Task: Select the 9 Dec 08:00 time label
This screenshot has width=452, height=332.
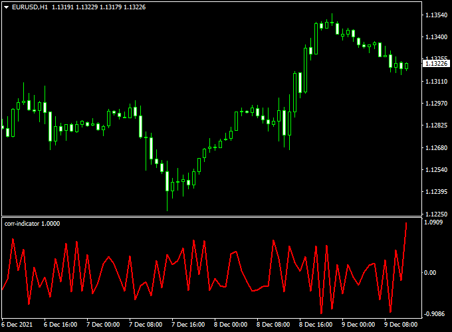Action: [x=401, y=325]
